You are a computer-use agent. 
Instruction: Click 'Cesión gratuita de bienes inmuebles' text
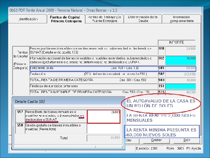pyautogui.click(x=53, y=125)
